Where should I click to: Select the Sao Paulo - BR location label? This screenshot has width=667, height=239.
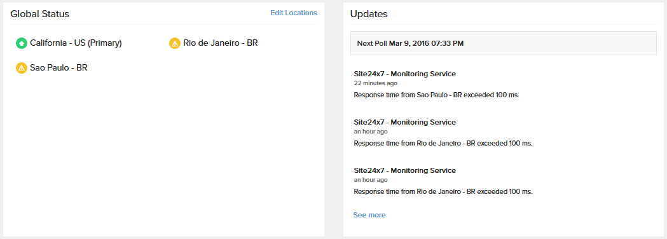(58, 67)
